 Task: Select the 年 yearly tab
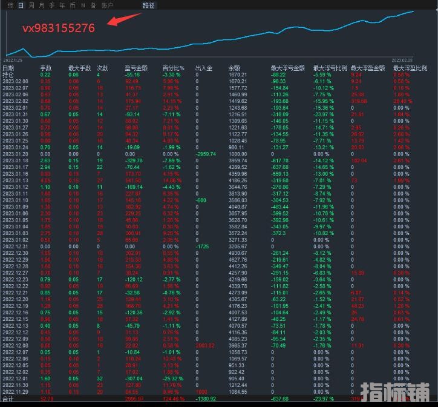(x=62, y=5)
